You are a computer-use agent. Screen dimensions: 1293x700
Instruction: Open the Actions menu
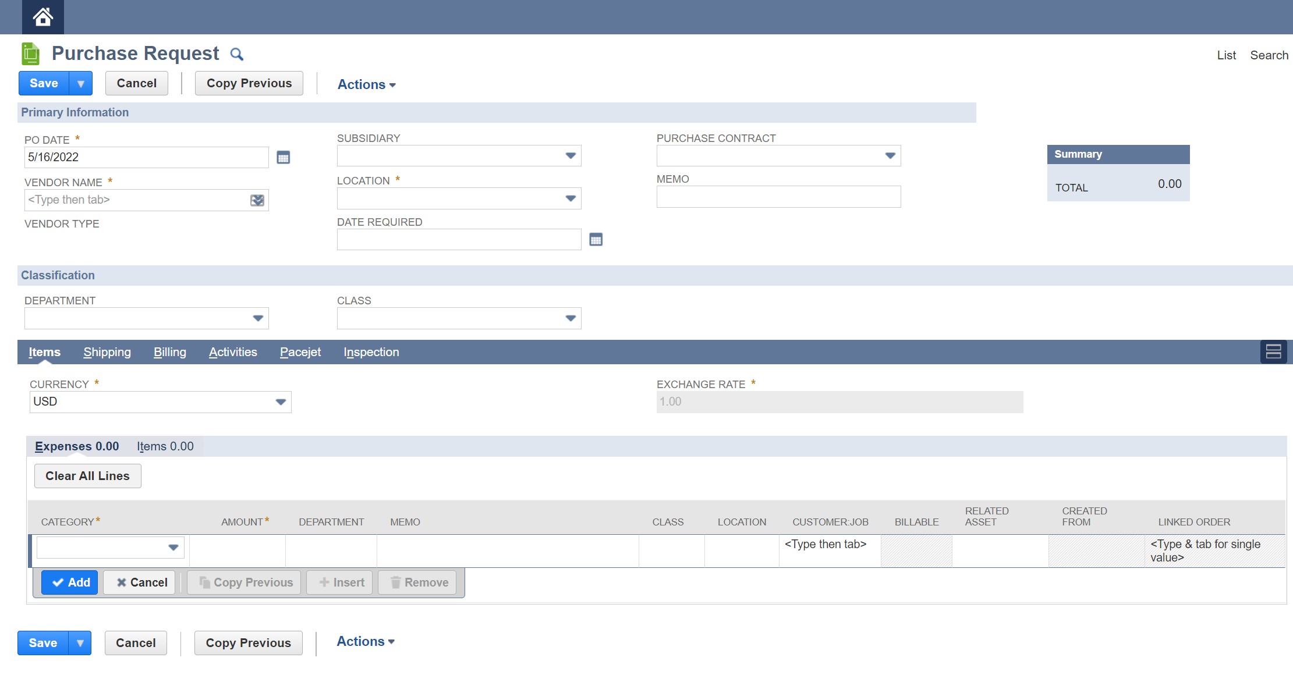pyautogui.click(x=366, y=84)
